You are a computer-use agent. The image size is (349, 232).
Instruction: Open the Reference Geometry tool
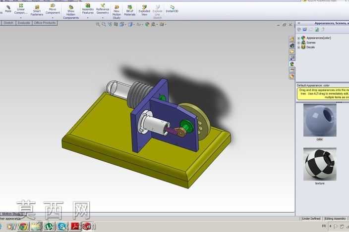pos(103,9)
